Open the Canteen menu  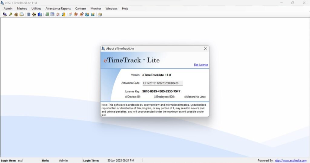click(x=81, y=8)
